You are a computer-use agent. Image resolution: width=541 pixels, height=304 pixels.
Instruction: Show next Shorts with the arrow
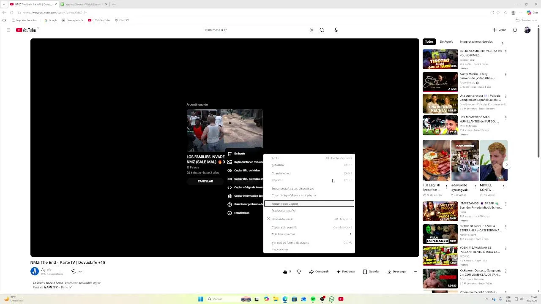(506, 165)
